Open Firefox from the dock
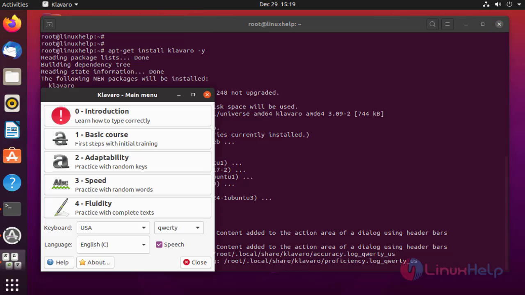 click(12, 24)
